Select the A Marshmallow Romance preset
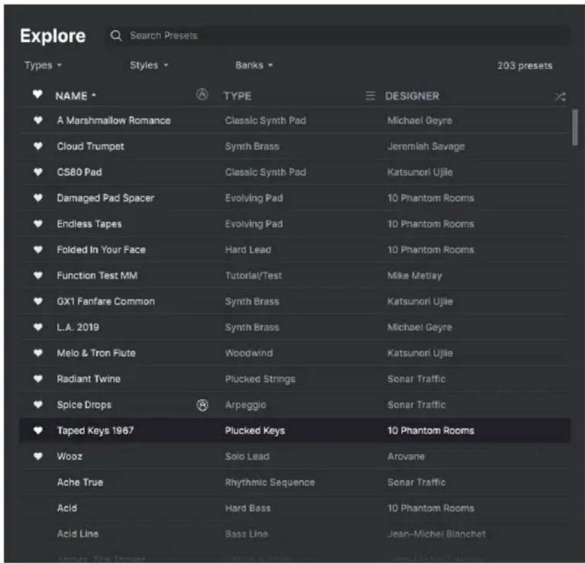 (114, 120)
